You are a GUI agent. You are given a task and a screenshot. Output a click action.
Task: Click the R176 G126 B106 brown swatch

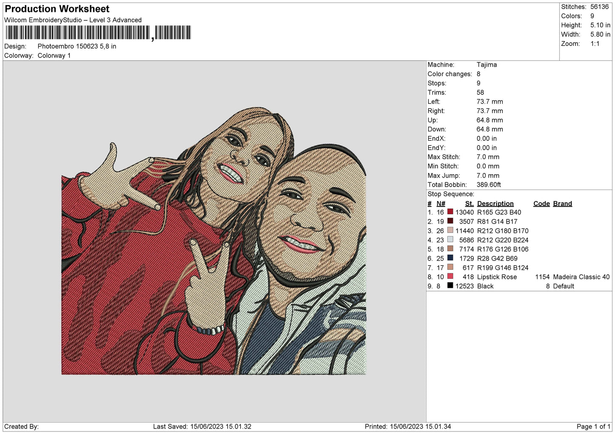[450, 249]
